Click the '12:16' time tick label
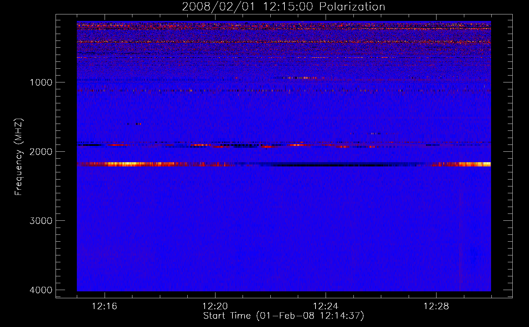 click(x=105, y=306)
